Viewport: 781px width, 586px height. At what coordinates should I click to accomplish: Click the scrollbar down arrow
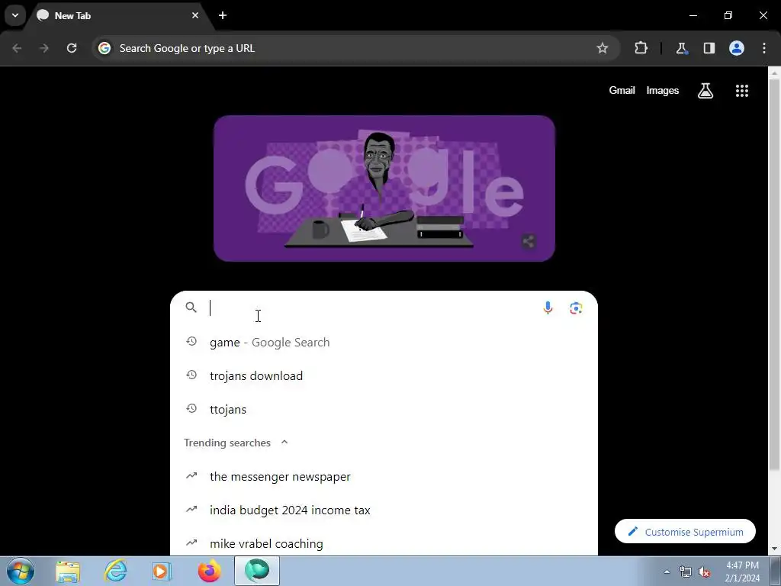(x=774, y=549)
